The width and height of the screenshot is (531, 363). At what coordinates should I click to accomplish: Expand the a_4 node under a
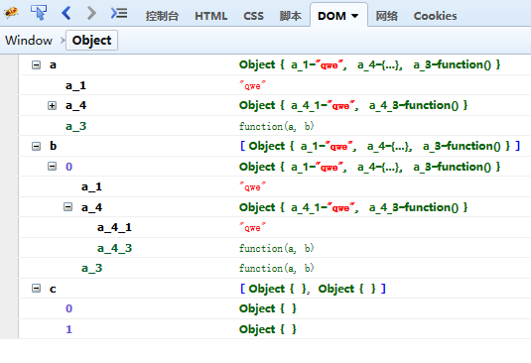[x=52, y=105]
